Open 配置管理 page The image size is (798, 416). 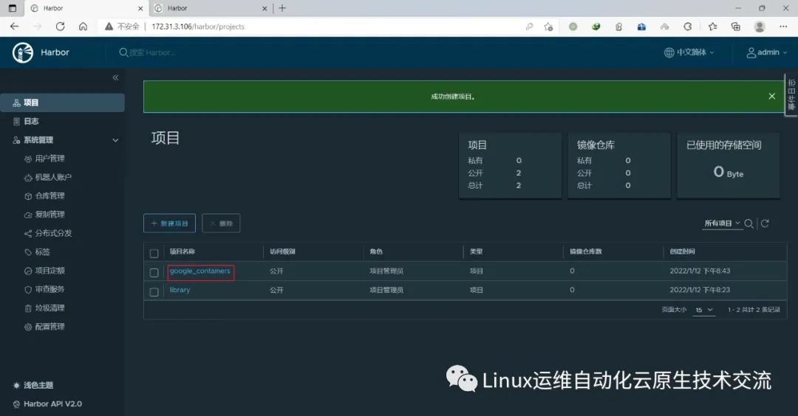50,327
